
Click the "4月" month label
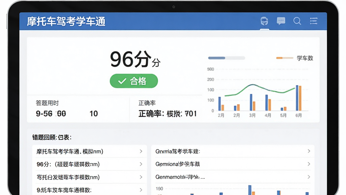point(268,115)
